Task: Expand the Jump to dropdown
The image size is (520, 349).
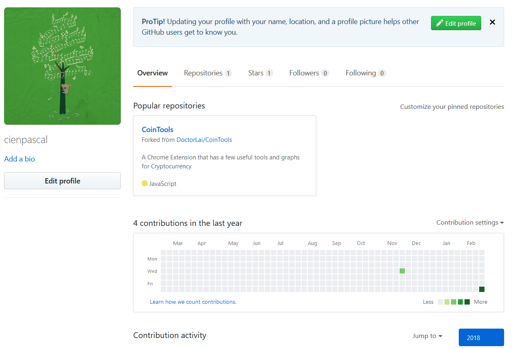Action: click(427, 336)
